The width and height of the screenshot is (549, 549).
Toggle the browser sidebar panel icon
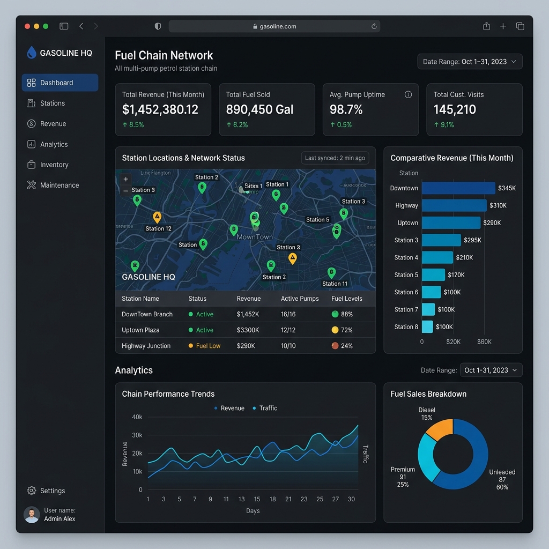tap(64, 26)
